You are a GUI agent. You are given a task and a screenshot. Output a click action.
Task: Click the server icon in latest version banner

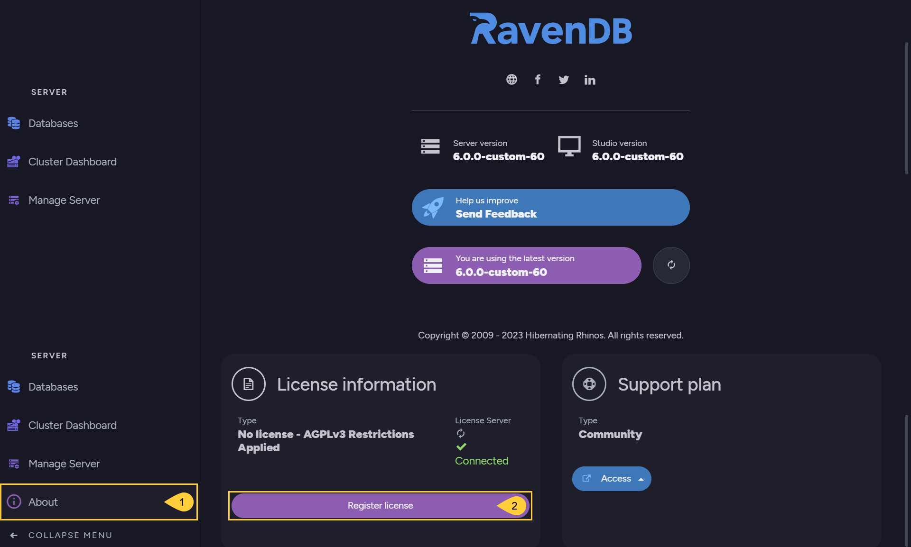pyautogui.click(x=433, y=265)
